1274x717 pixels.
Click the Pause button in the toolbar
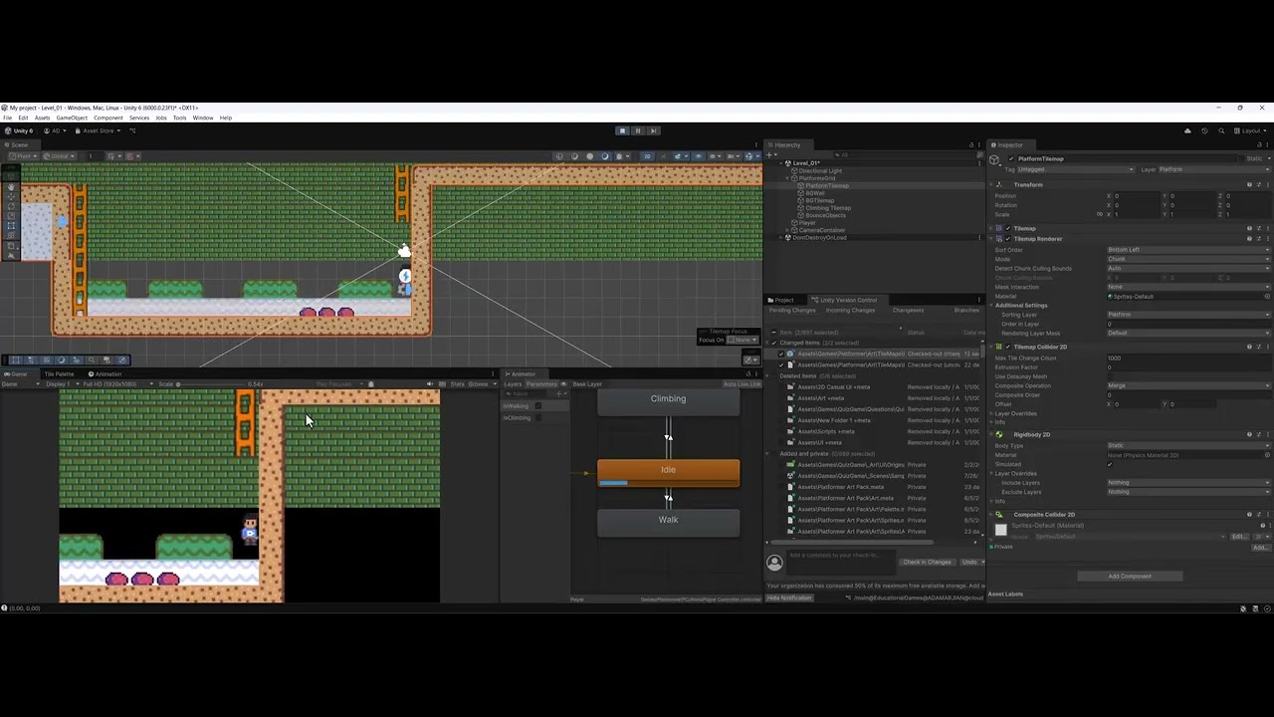[638, 130]
